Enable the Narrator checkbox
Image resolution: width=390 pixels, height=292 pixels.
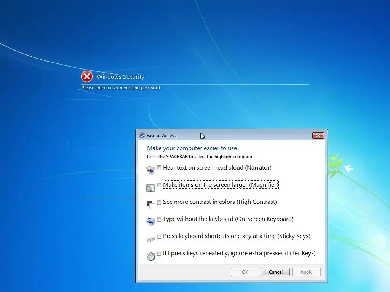click(x=159, y=168)
